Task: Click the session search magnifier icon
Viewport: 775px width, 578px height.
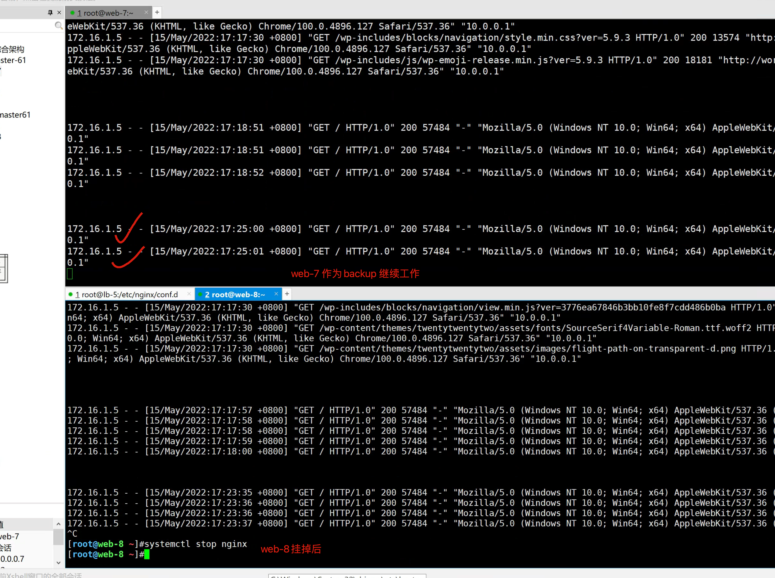Action: [x=58, y=26]
